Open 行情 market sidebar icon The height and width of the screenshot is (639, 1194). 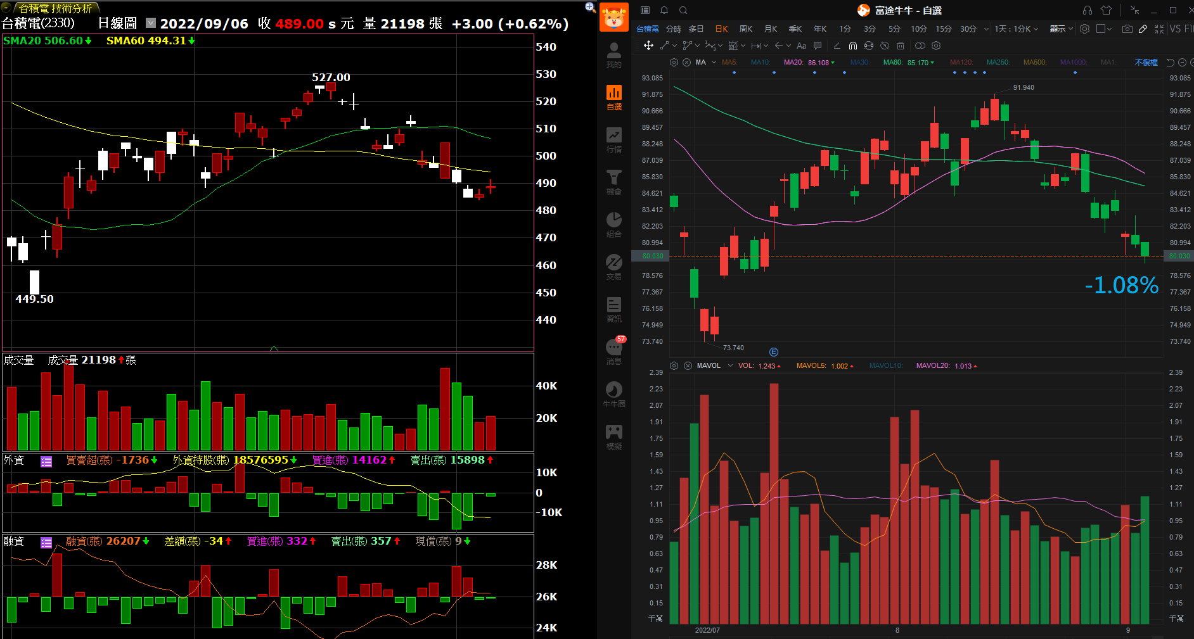pyautogui.click(x=614, y=141)
